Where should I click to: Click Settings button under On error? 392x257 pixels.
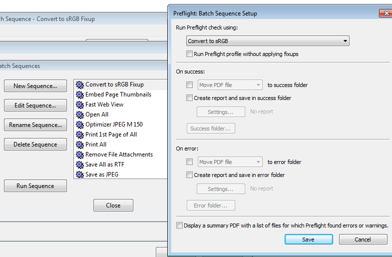pos(221,189)
